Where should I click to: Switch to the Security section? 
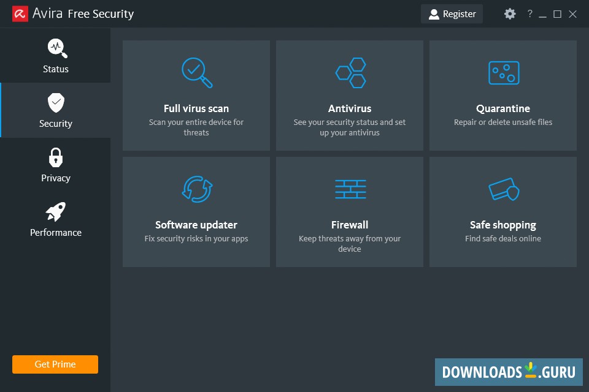pos(55,111)
